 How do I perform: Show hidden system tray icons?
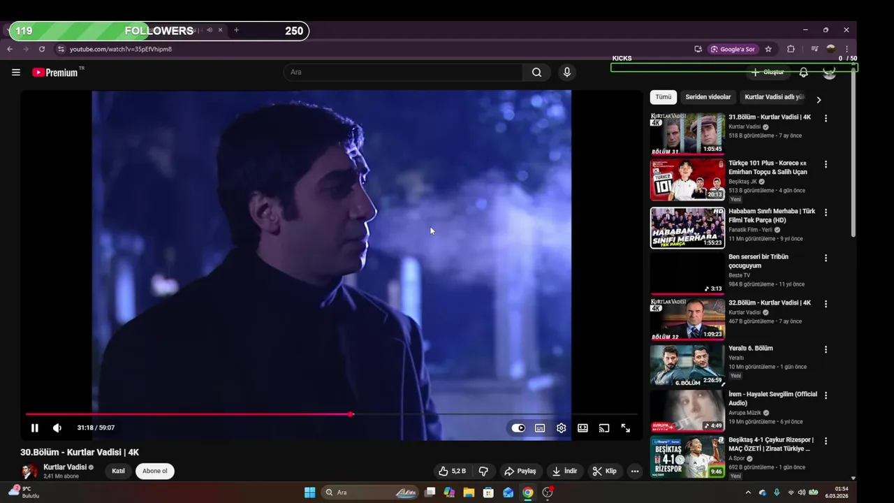click(748, 493)
